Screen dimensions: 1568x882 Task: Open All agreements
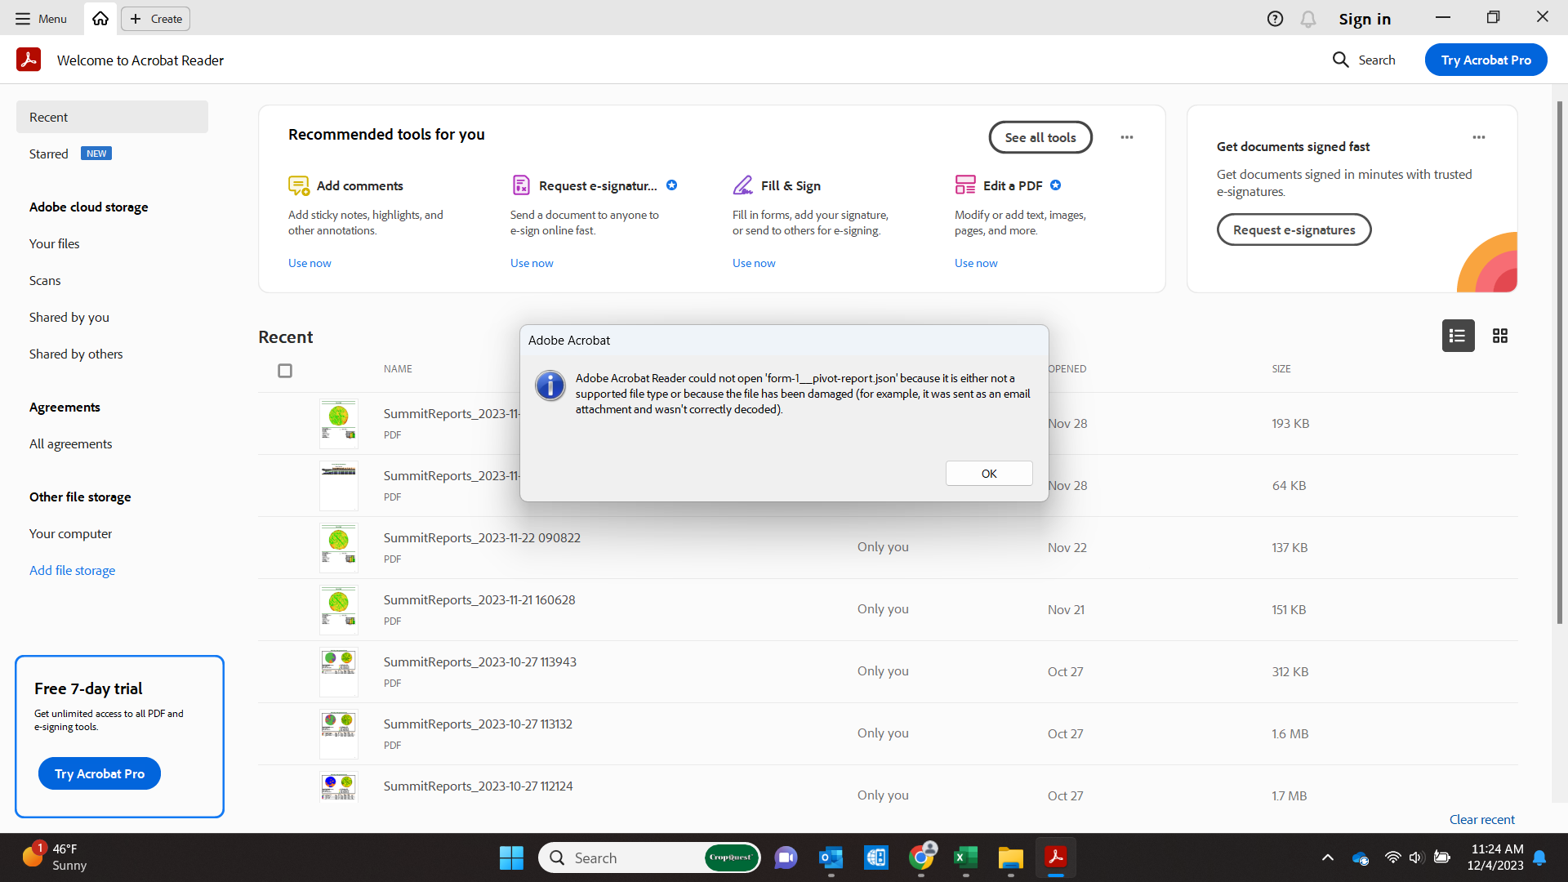point(71,443)
